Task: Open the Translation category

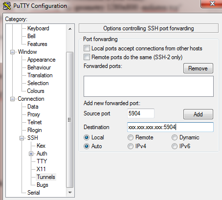Action: click(40, 75)
